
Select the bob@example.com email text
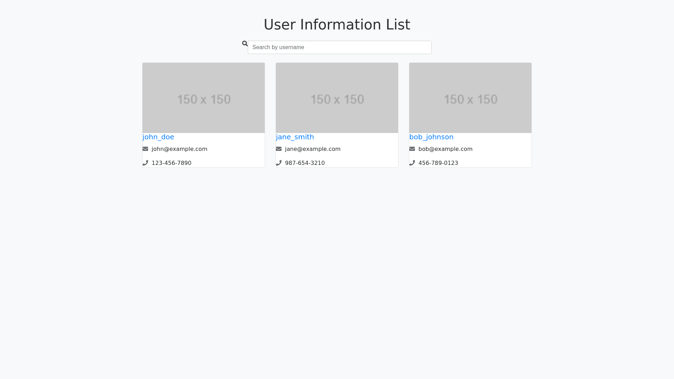coord(445,149)
